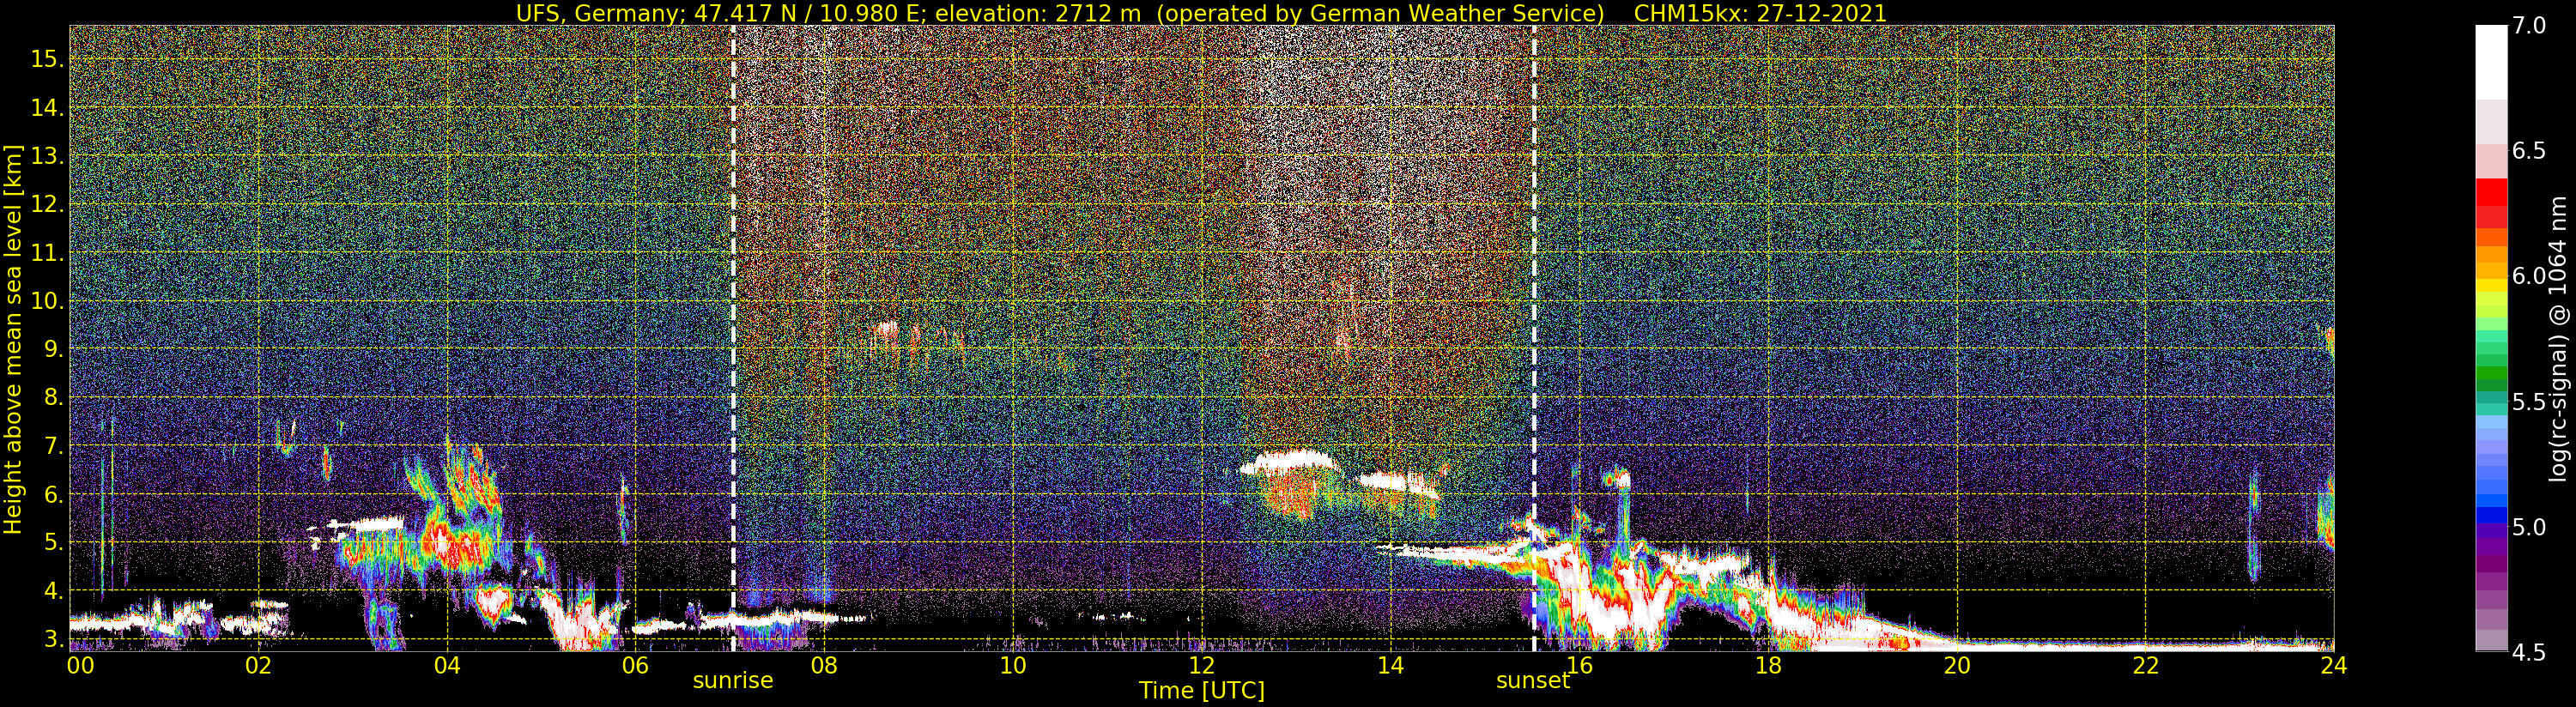Viewport: 2576px width, 707px height.
Task: Click the white top segment of the colorbar
Action: tap(2491, 62)
